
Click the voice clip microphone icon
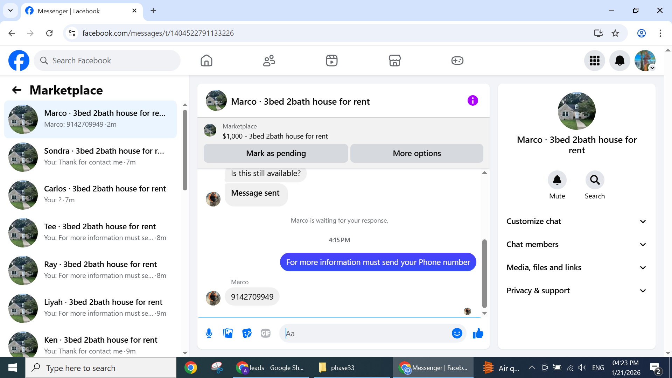209,333
